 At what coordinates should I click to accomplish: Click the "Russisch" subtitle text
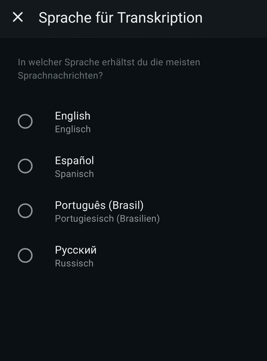[x=74, y=263]
